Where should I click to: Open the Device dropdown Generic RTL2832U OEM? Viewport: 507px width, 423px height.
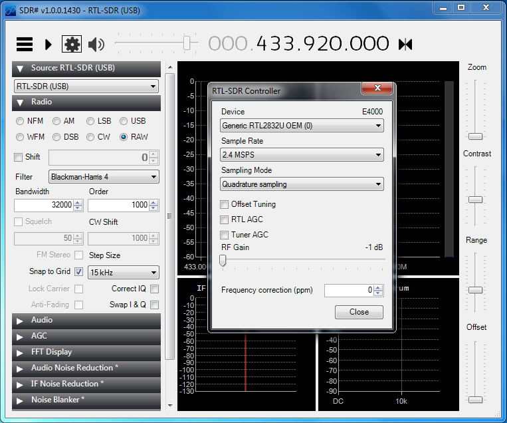[x=302, y=126]
